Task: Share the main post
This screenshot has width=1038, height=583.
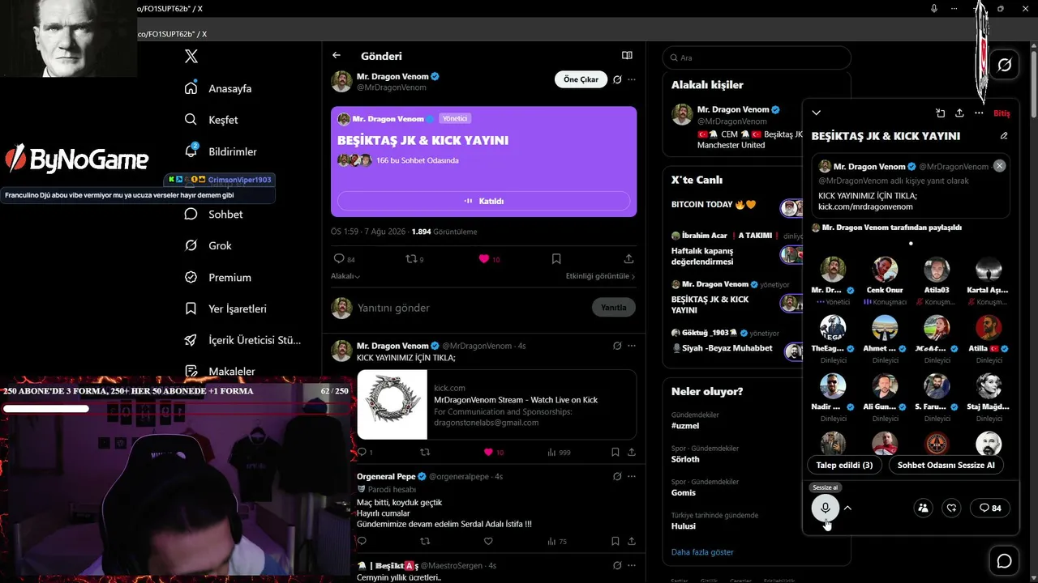Action: coord(628,259)
